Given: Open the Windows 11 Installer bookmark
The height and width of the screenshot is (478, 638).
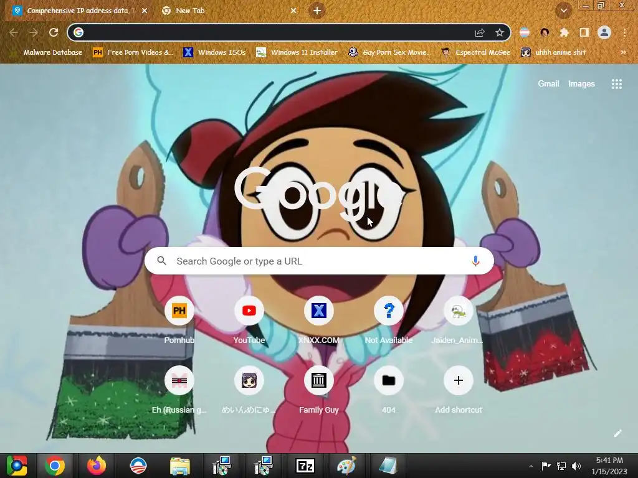Looking at the screenshot, I should 297,52.
